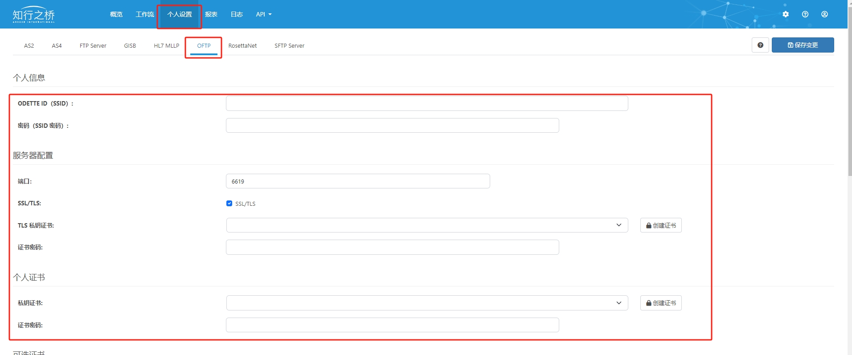This screenshot has width=852, height=355.
Task: Expand the TLS 私钥证书 dropdown
Action: tap(427, 225)
